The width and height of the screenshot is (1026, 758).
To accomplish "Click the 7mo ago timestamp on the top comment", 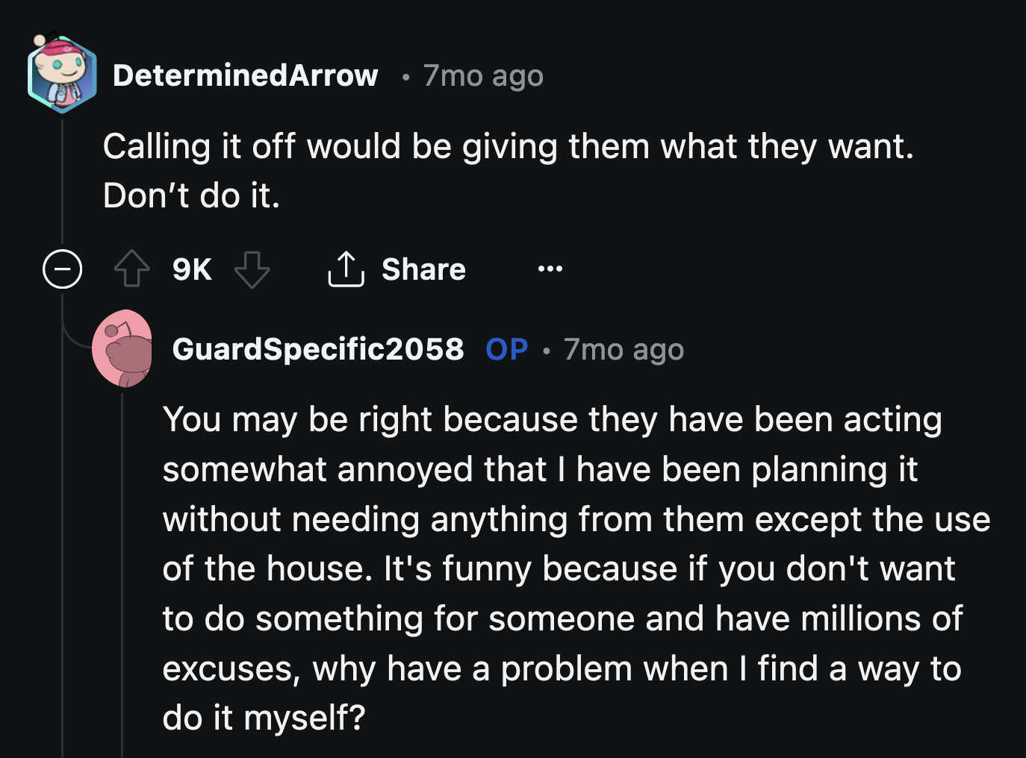I will 482,75.
